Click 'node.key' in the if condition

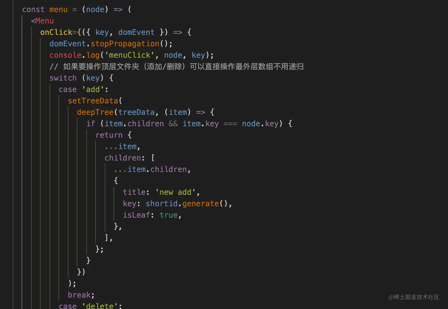[x=260, y=124]
